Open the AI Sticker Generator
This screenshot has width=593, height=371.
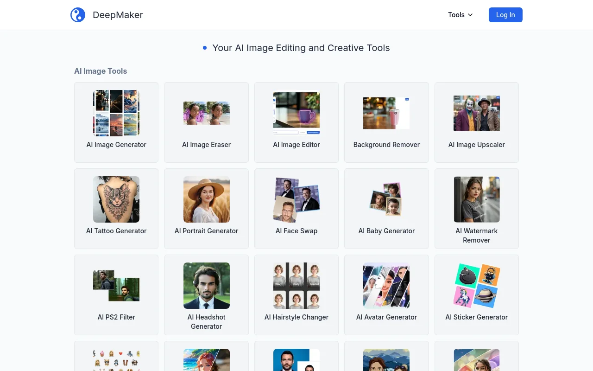[476, 295]
